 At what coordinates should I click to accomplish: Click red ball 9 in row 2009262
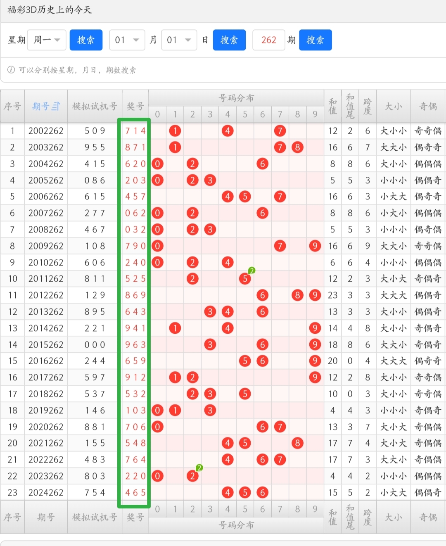[x=315, y=246]
